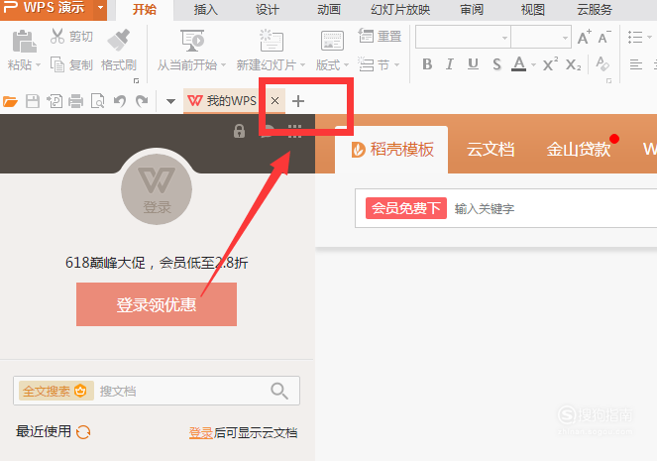Screen dimensions: 657x461
Task: Open the WPS 演示 application menu arrow
Action: pos(100,8)
